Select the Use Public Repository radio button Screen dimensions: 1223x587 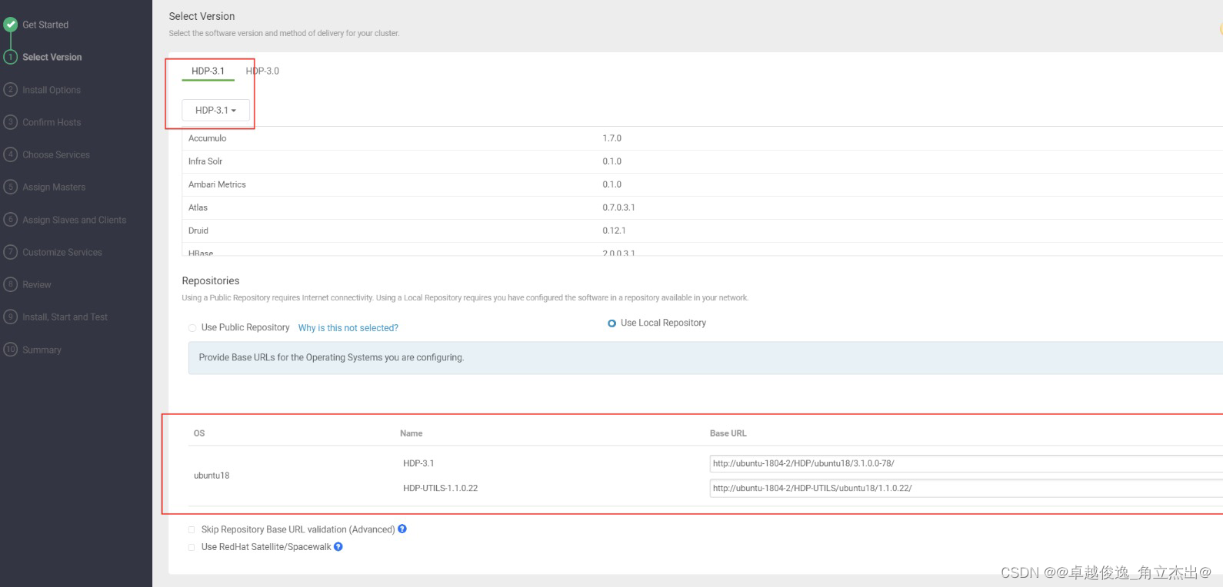point(192,328)
